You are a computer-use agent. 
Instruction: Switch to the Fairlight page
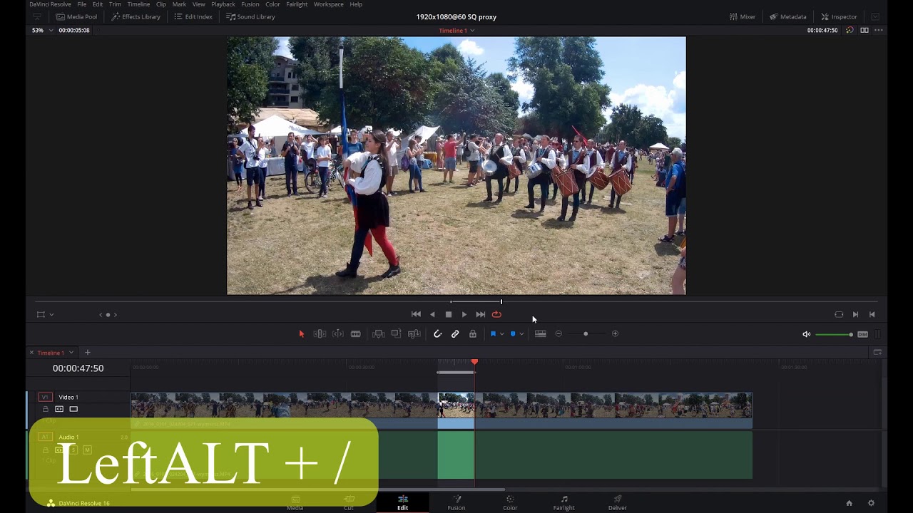(563, 503)
